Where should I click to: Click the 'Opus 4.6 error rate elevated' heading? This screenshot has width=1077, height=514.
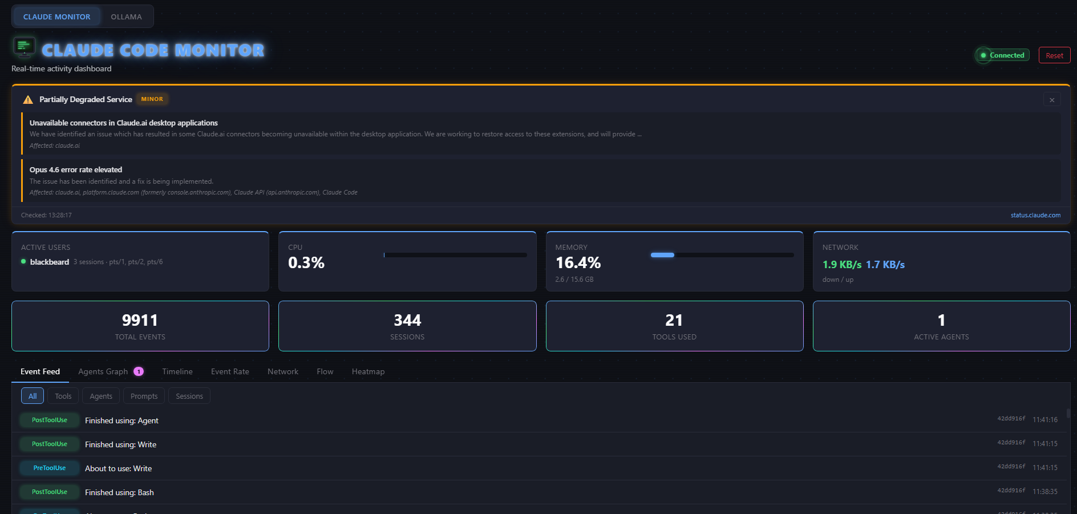click(76, 169)
